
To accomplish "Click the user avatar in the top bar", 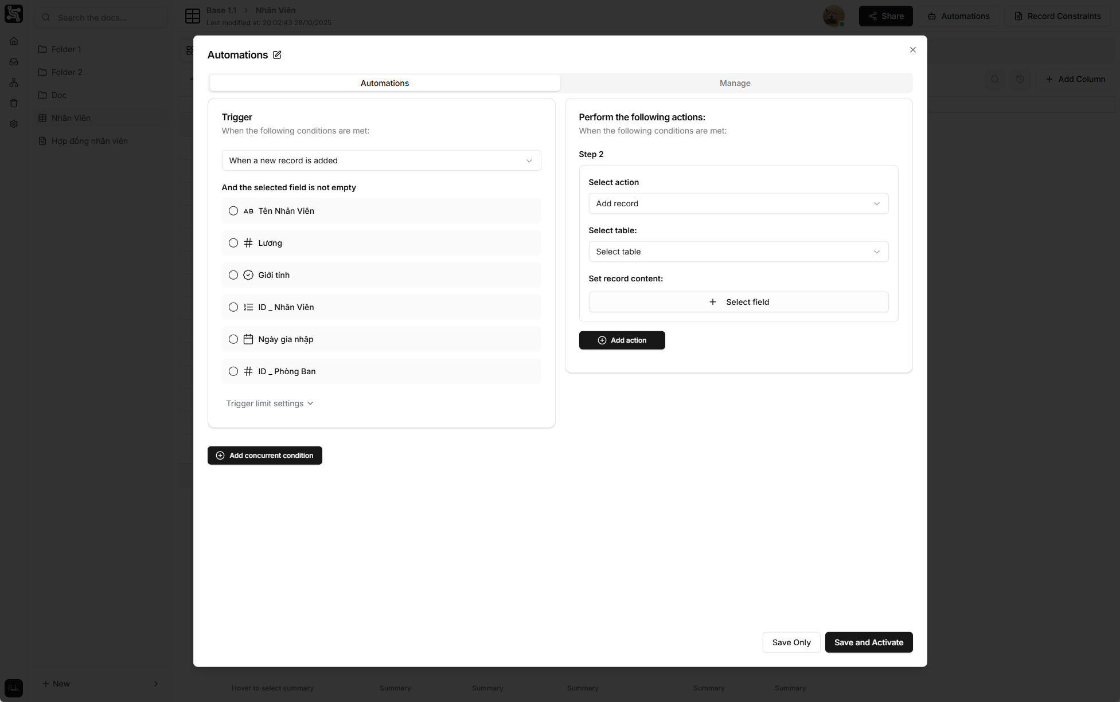I will click(x=833, y=16).
